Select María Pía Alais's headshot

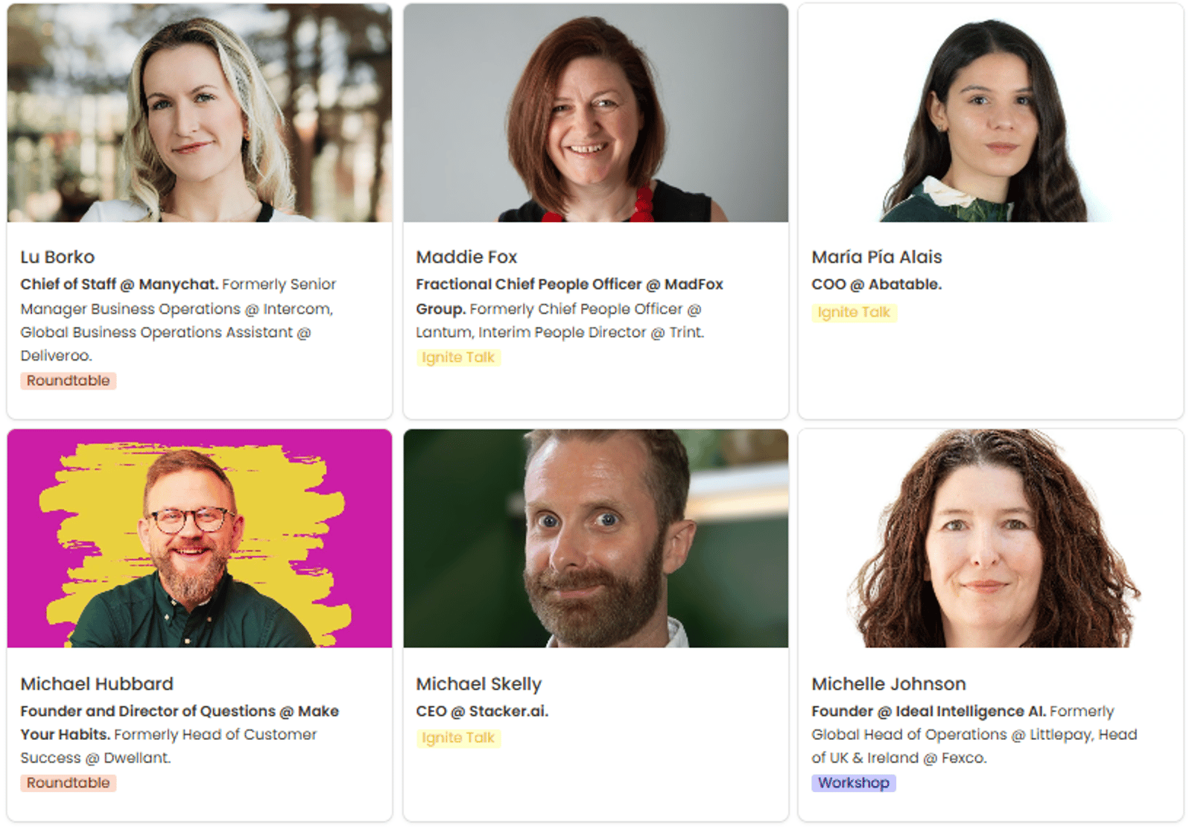(990, 113)
